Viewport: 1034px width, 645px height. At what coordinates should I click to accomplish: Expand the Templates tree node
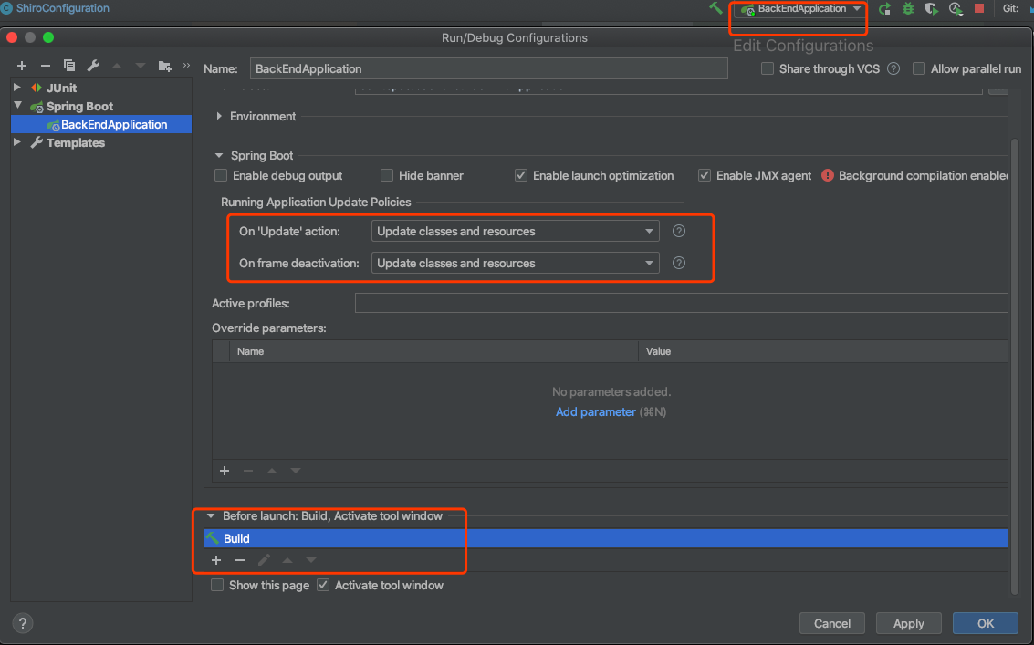pyautogui.click(x=18, y=142)
